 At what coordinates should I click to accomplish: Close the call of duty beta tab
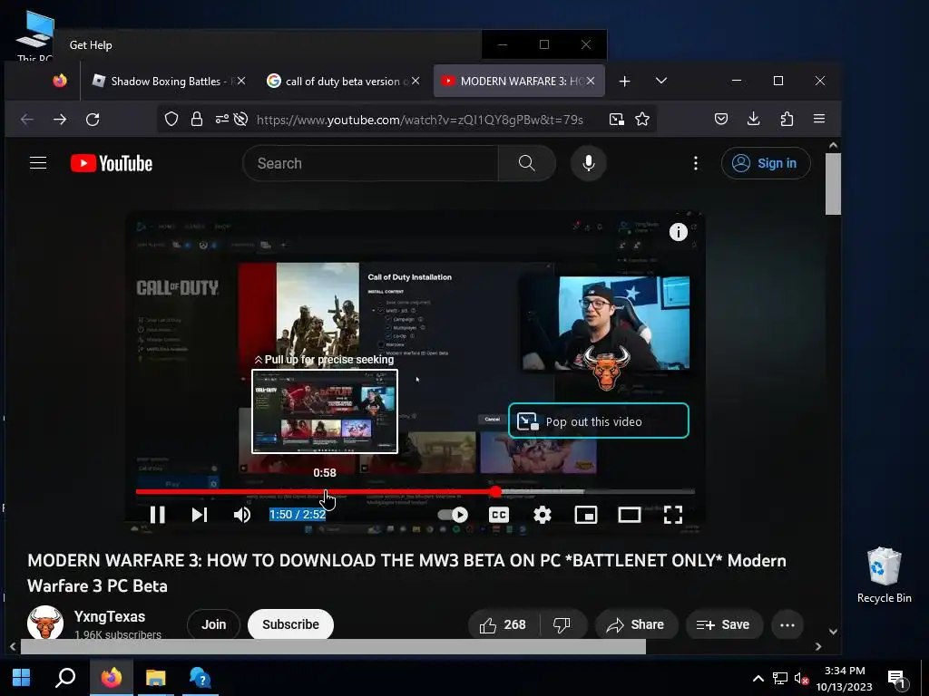pos(416,81)
